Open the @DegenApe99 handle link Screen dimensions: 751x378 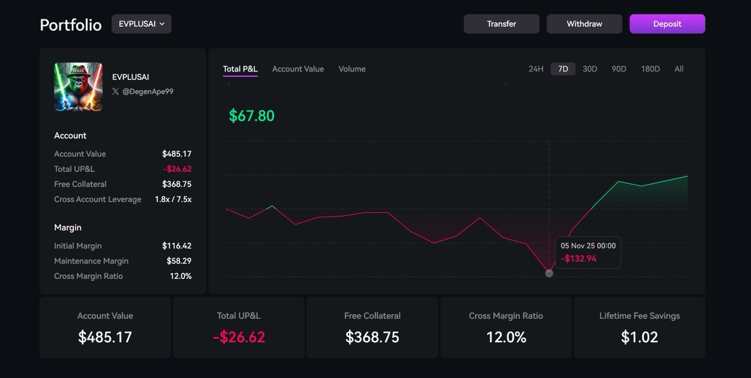[148, 91]
